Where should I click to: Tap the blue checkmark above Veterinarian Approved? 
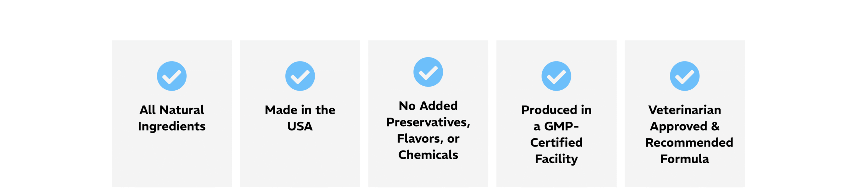pos(684,76)
